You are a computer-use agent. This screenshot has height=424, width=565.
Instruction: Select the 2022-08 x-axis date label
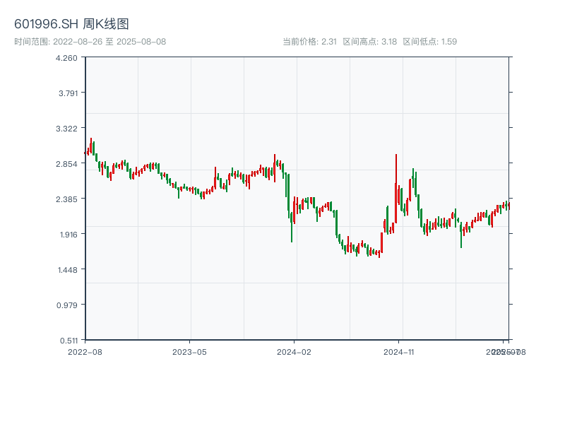point(85,351)
